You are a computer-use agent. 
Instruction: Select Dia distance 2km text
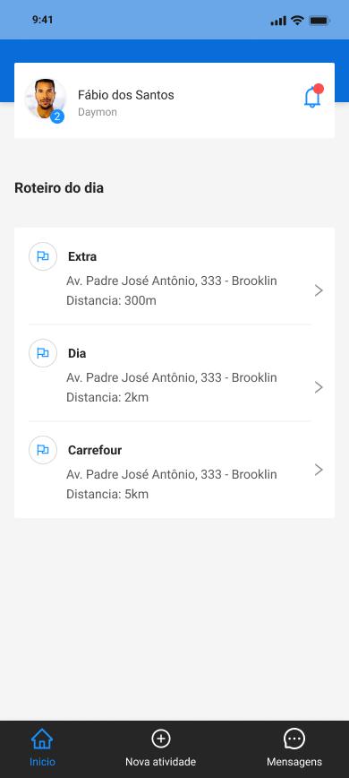pyautogui.click(x=106, y=397)
